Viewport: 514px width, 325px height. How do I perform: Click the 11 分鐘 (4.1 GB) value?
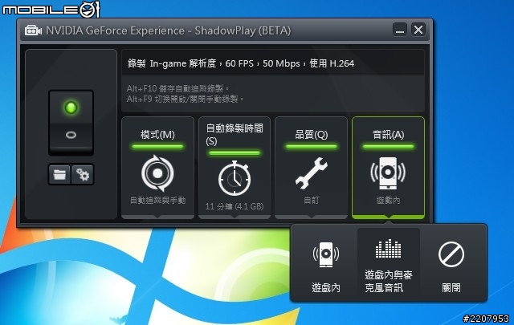point(235,206)
